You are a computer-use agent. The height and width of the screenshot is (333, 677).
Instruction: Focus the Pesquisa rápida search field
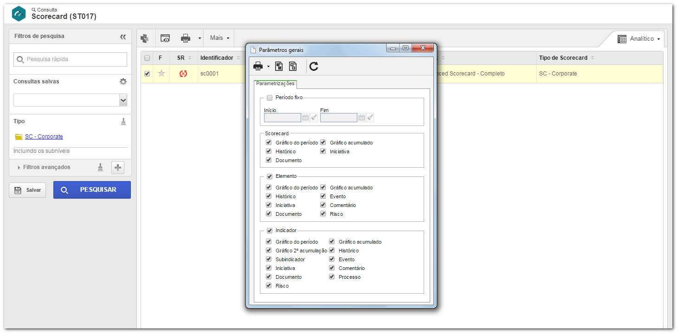coord(70,59)
